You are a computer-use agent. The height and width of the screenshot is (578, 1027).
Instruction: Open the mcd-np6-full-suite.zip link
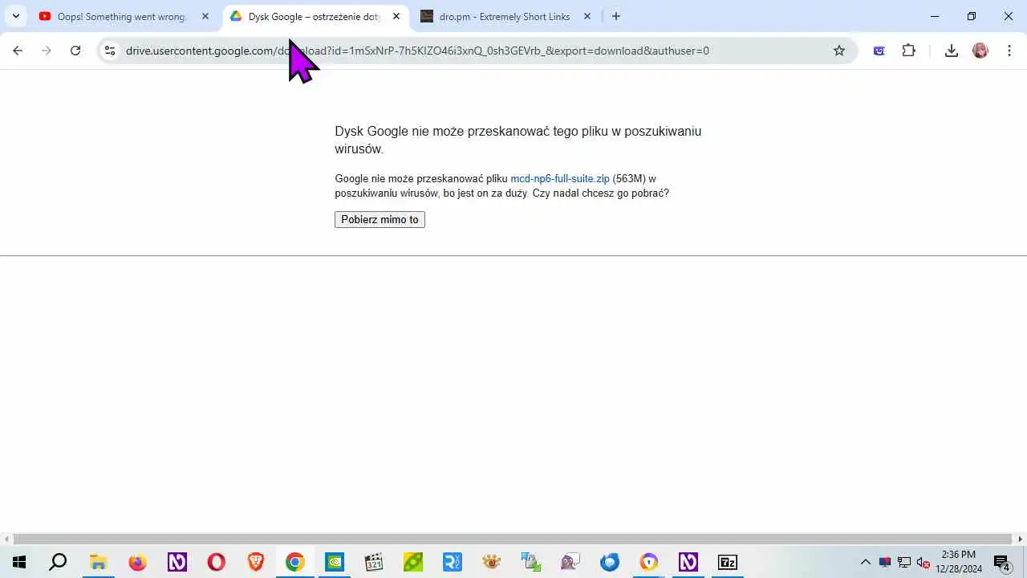pyautogui.click(x=560, y=179)
